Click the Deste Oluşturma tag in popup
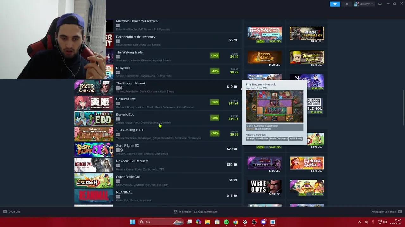The width and height of the screenshot is (405, 227). pyautogui.click(x=279, y=138)
